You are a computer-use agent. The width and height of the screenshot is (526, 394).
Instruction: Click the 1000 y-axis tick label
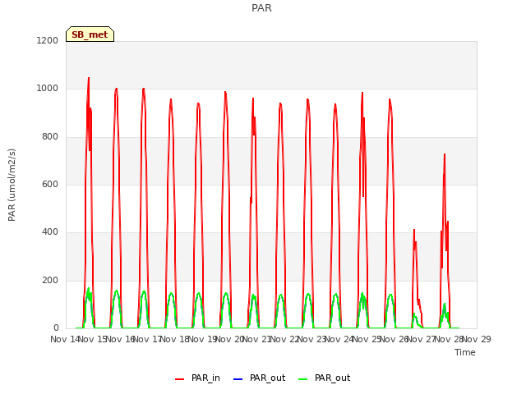(48, 89)
